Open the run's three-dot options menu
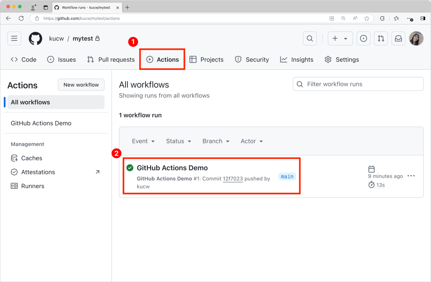Screen dimensions: 431x282 pos(411,176)
